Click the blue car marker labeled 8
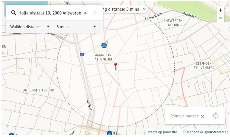230x137 pixels. tap(109, 133)
